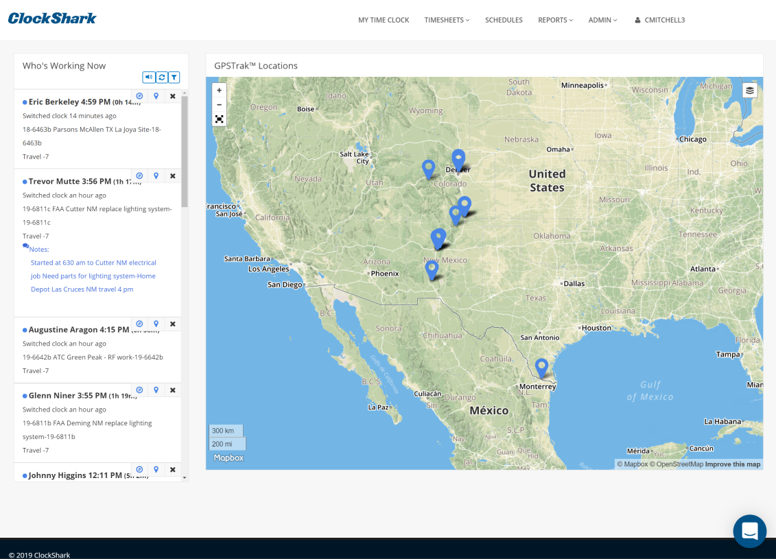Open the chat support widget
The image size is (776, 559).
(749, 531)
